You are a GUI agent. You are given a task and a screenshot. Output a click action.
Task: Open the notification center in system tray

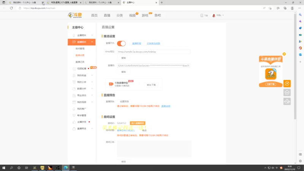pyautogui.click(x=299, y=168)
